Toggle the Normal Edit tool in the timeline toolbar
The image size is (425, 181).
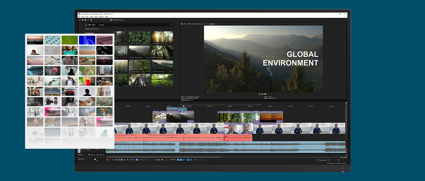click(137, 160)
